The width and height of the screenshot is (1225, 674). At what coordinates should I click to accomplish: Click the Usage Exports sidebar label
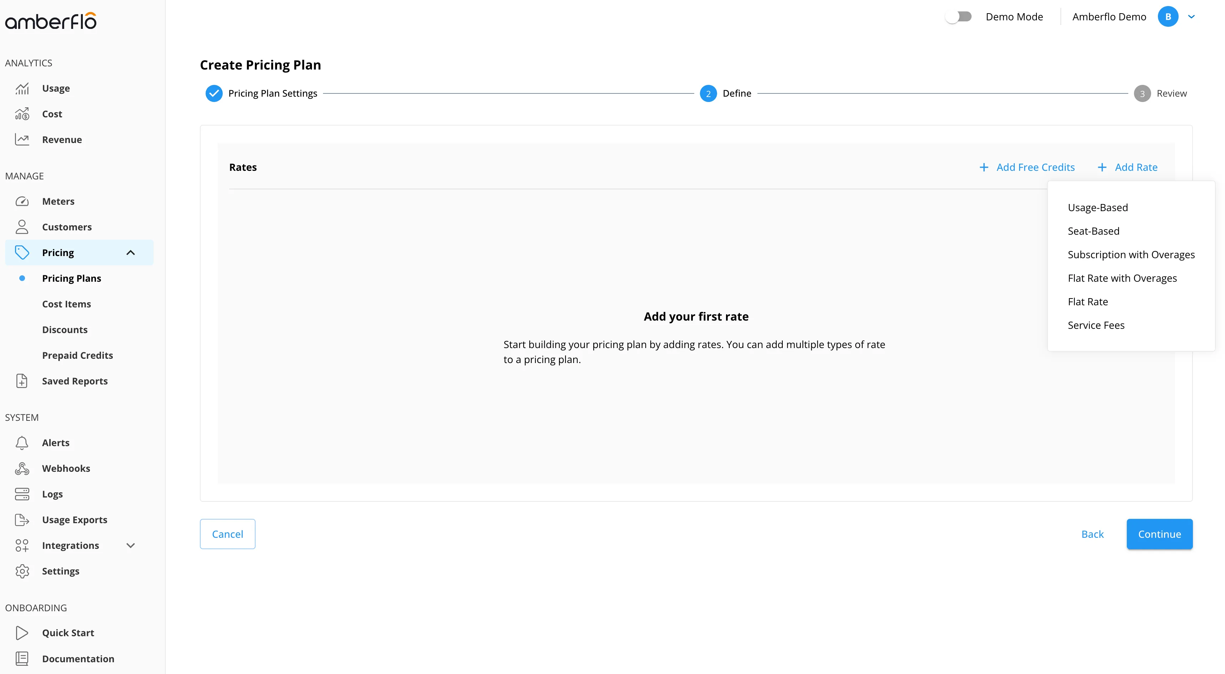click(x=74, y=520)
